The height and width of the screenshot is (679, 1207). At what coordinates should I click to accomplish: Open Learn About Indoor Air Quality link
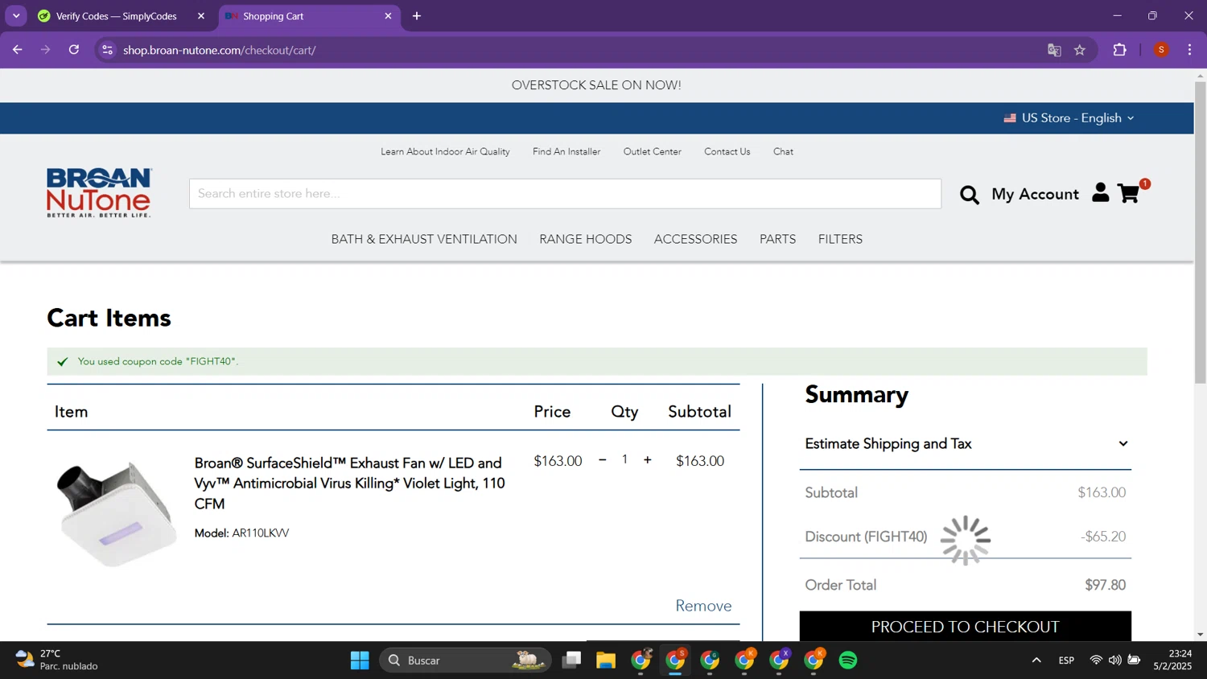(x=445, y=151)
